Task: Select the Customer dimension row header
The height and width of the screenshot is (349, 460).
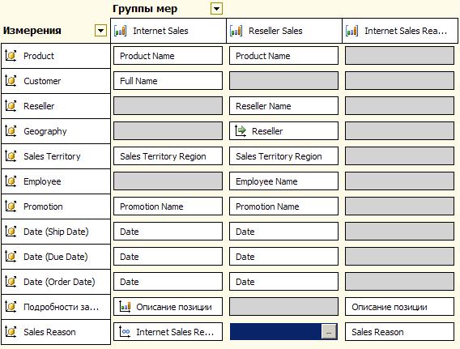Action: pos(56,81)
